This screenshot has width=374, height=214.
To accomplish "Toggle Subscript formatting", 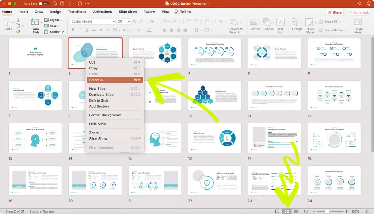I will 108,30.
